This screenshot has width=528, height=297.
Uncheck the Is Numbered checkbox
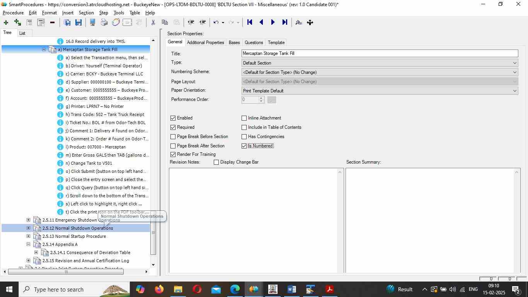244,146
